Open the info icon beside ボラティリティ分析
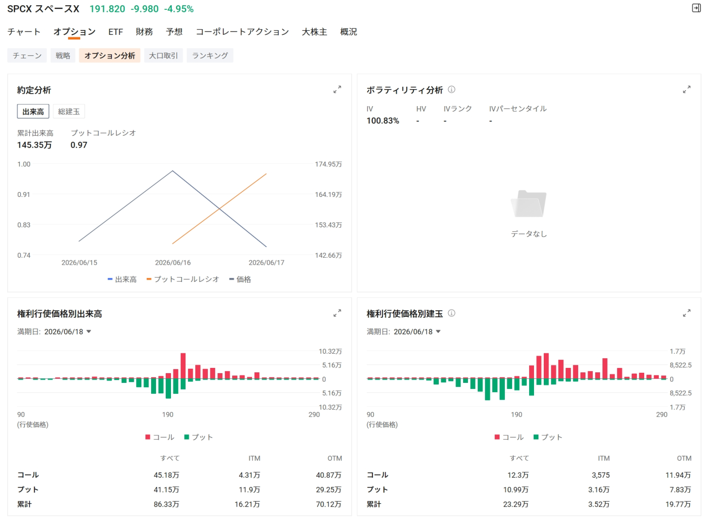Image resolution: width=705 pixels, height=519 pixels. click(x=452, y=89)
